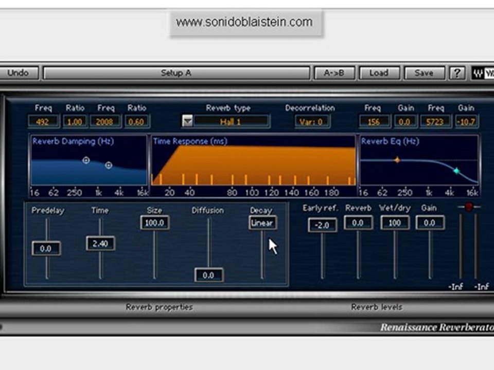Click EQ high Gain value -10.7

[x=467, y=121]
